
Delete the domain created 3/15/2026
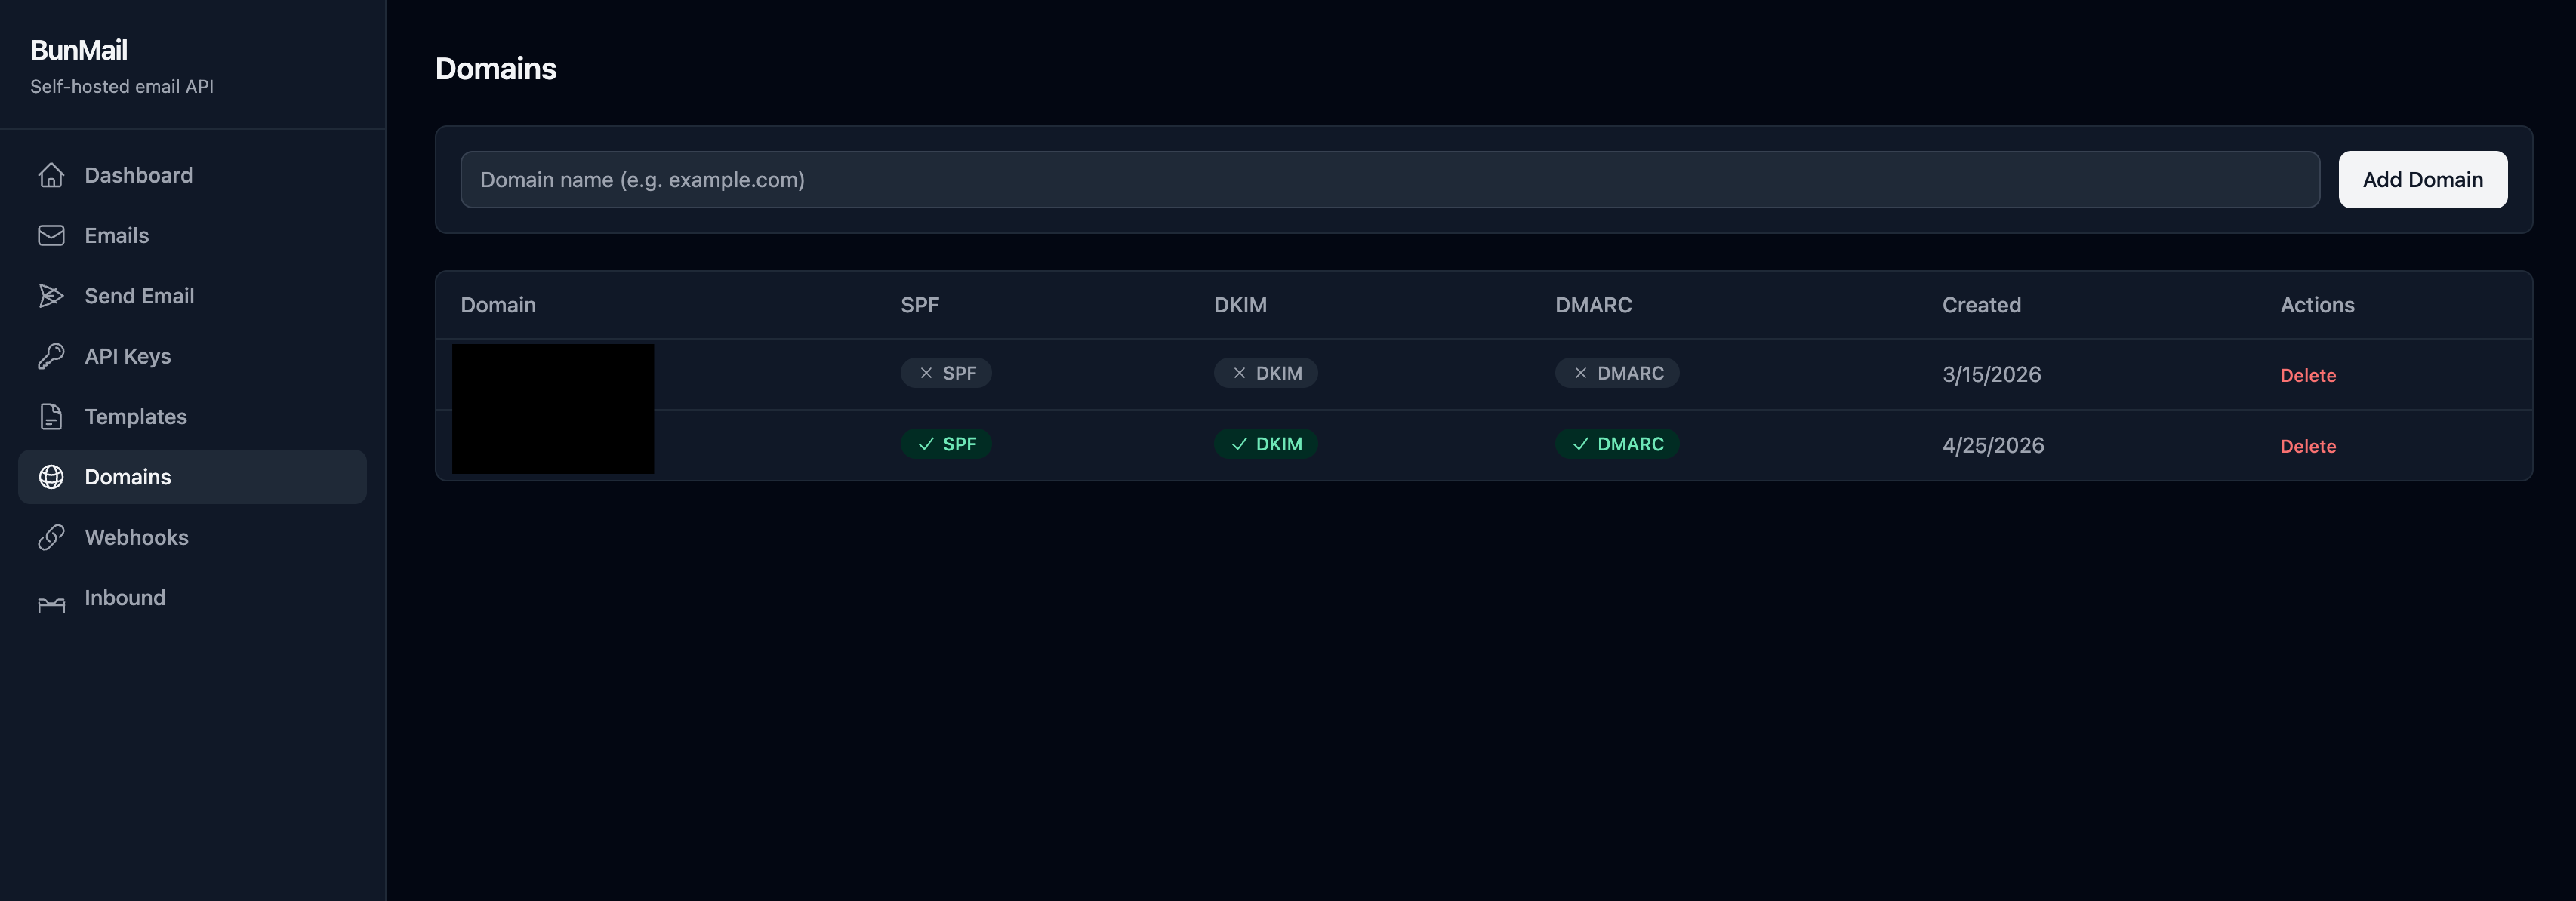(2307, 375)
